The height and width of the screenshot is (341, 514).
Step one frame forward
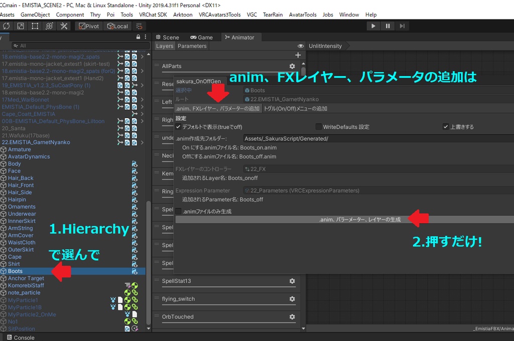[402, 26]
